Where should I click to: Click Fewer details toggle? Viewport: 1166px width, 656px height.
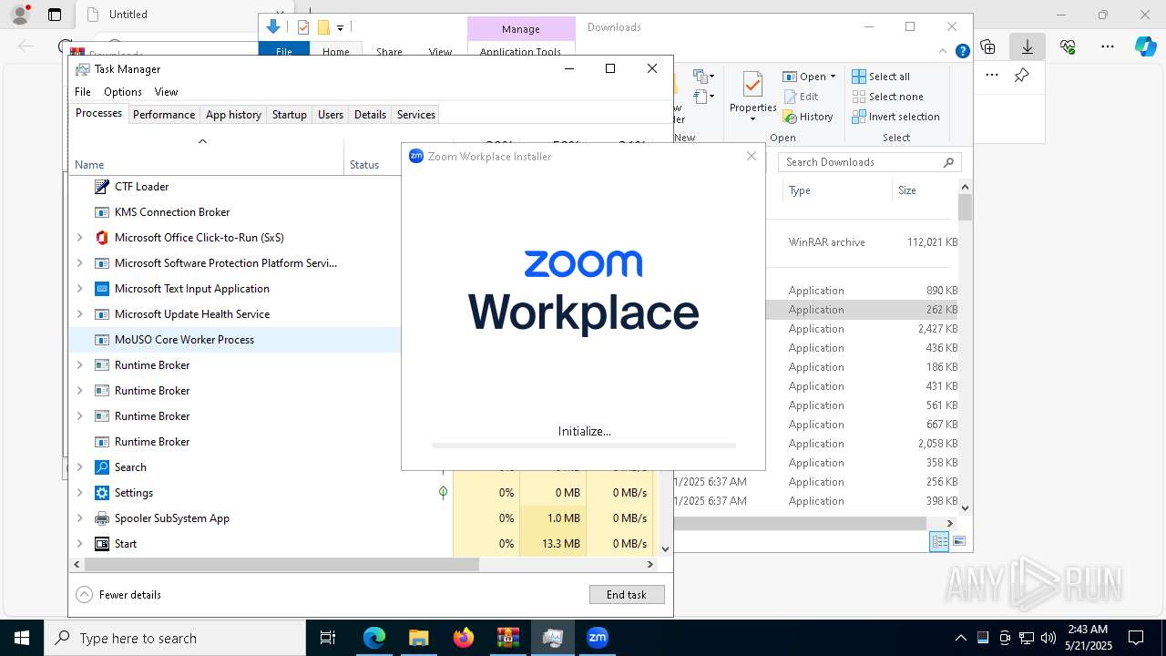pos(119,594)
